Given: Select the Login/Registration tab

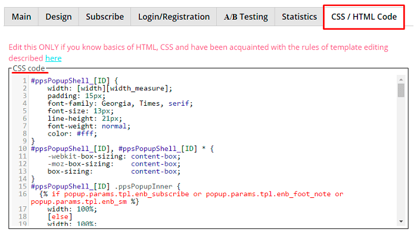Looking at the screenshot, I should click(174, 17).
